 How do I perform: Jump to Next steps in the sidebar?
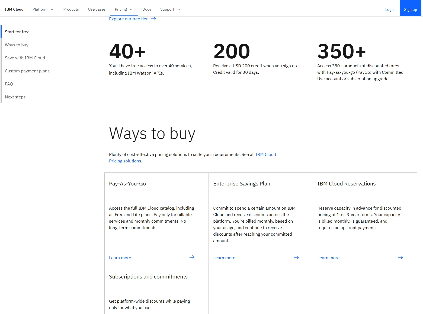coord(15,97)
